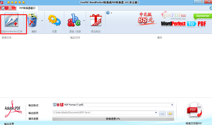The image size is (212, 125).
Task: Expand the arrow next to help icon
Action: point(112,13)
